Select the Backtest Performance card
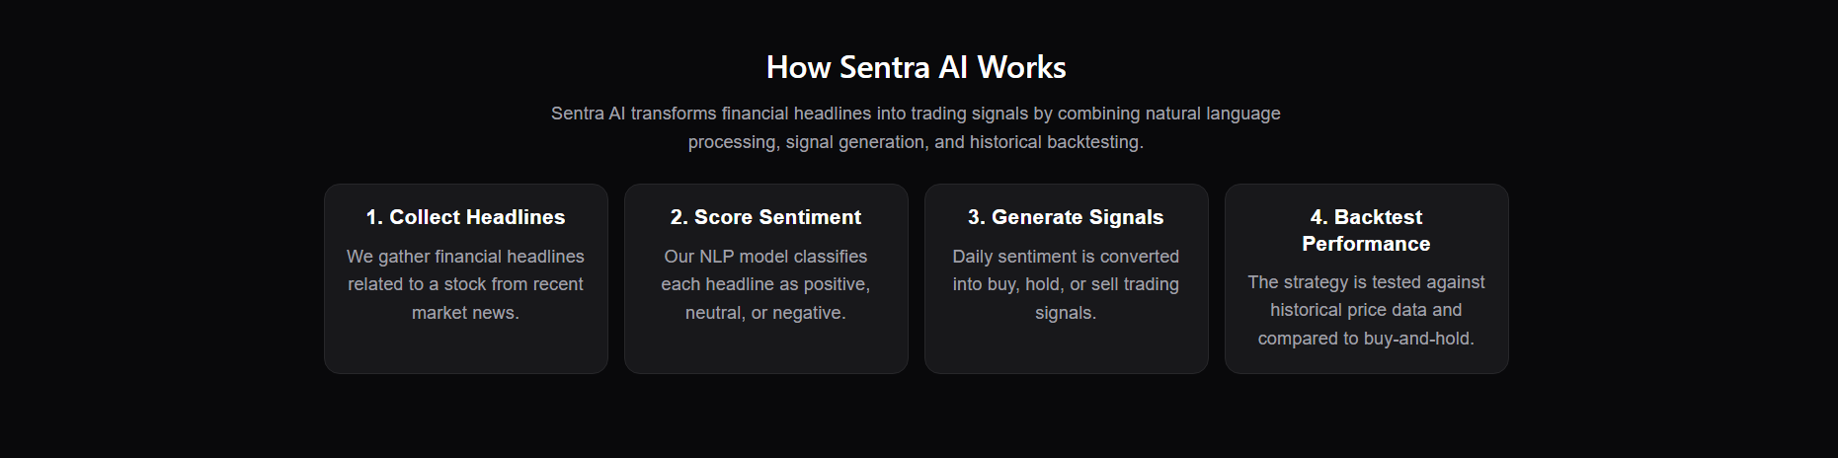1838x458 pixels. pos(1367,278)
